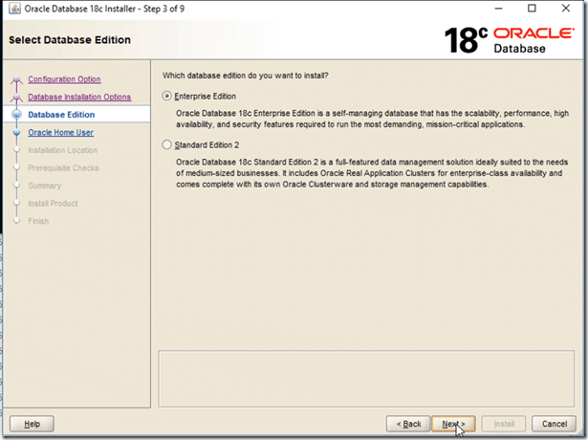
Task: Click the empty message box above buttons
Action: [366, 379]
